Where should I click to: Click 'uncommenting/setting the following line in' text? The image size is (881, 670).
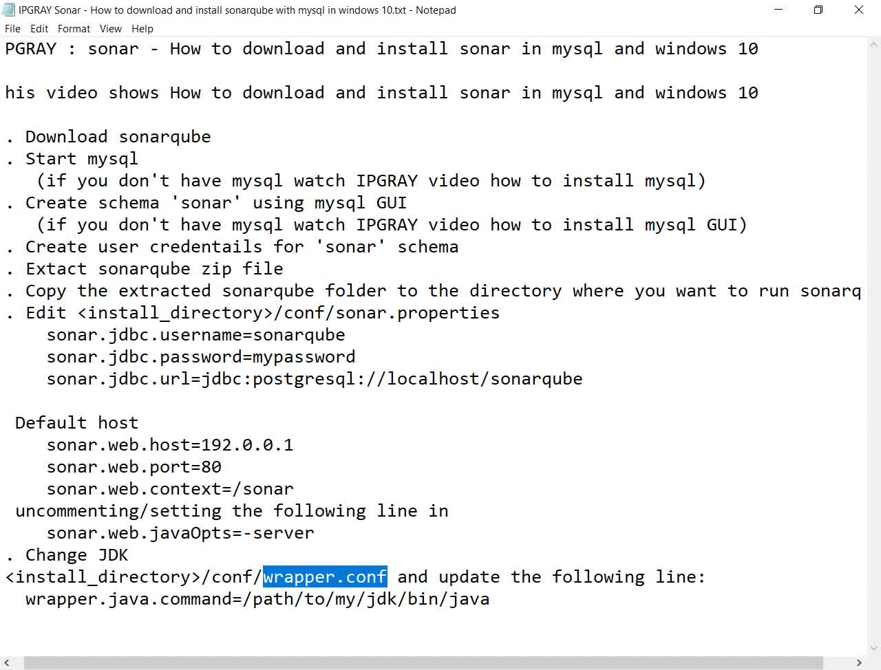[x=232, y=511]
